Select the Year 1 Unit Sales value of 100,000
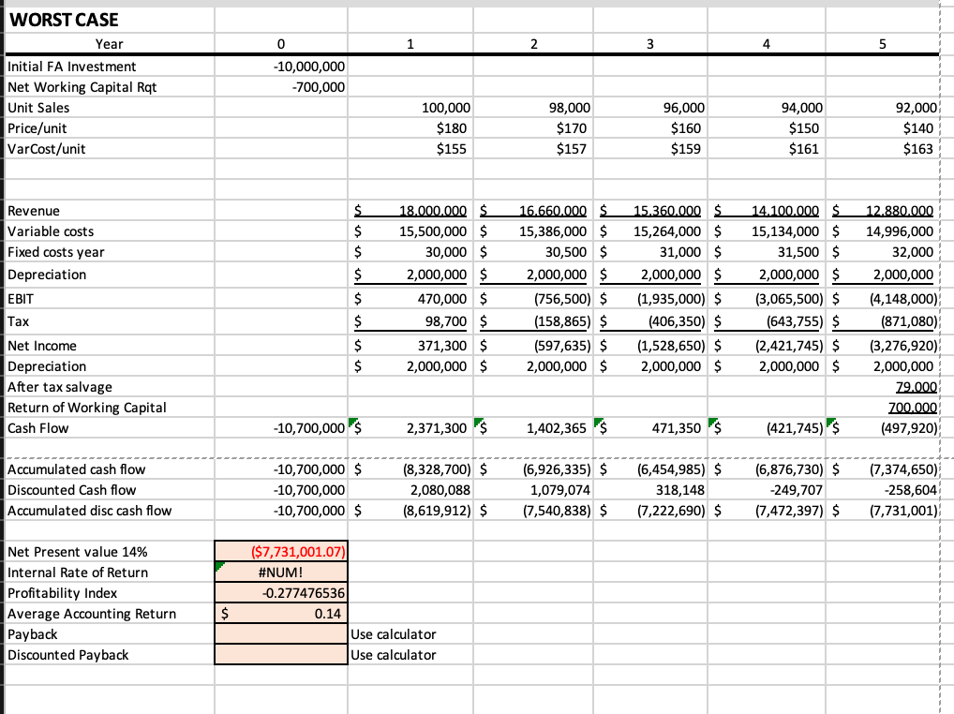The height and width of the screenshot is (714, 954). [x=410, y=108]
